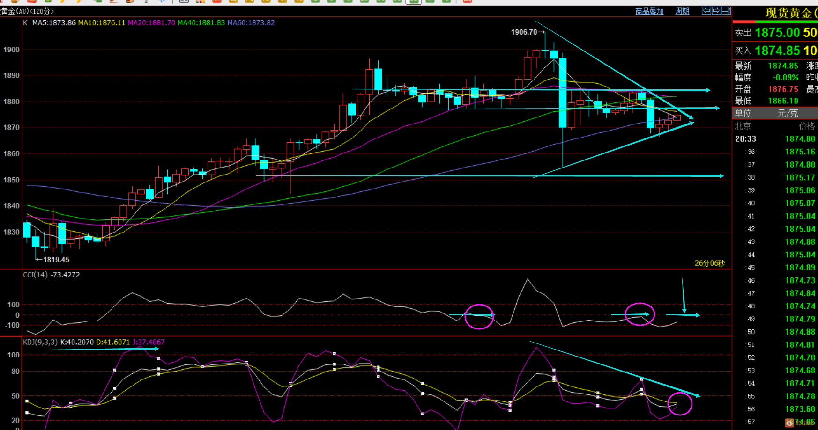
Task: Open the 周期 period link
Action: (x=682, y=11)
